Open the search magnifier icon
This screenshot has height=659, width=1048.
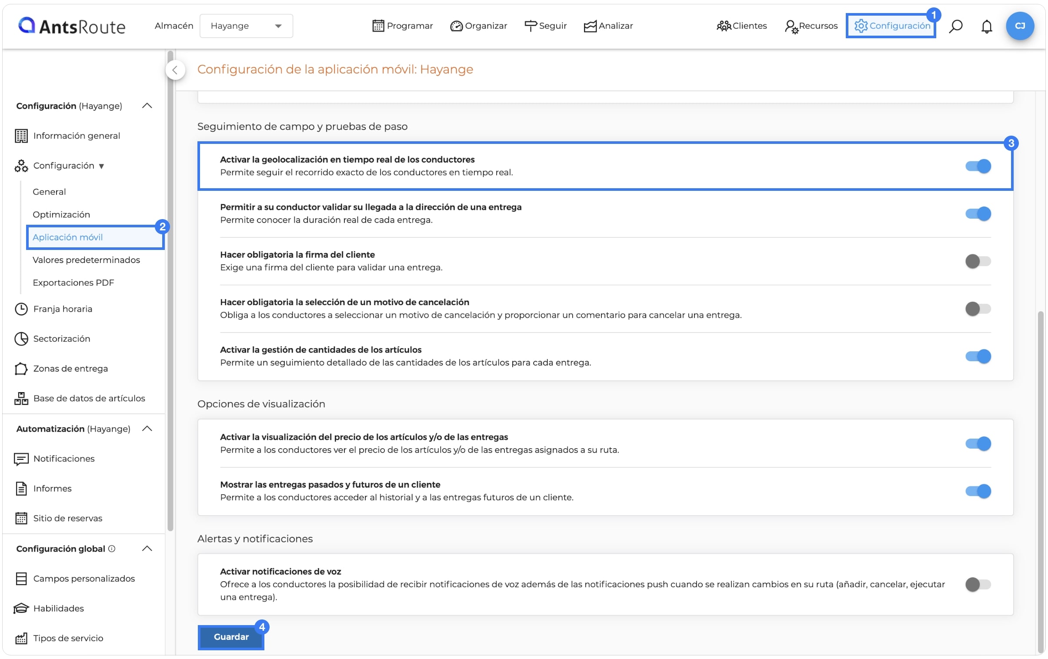[956, 26]
